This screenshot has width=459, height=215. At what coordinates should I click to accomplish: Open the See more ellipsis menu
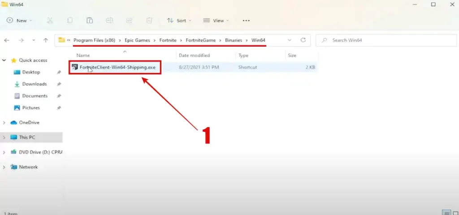click(246, 21)
